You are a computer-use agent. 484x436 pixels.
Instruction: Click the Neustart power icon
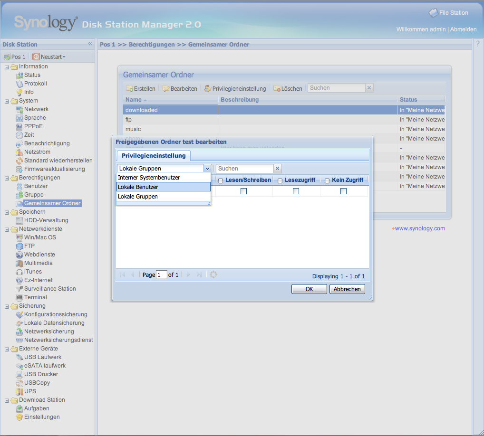click(x=37, y=57)
